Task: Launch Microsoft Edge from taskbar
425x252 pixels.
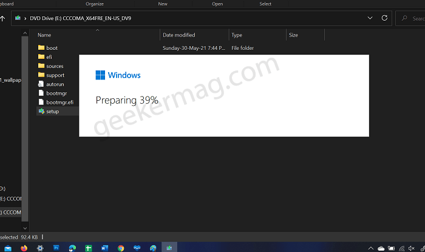Action: pyautogui.click(x=72, y=248)
